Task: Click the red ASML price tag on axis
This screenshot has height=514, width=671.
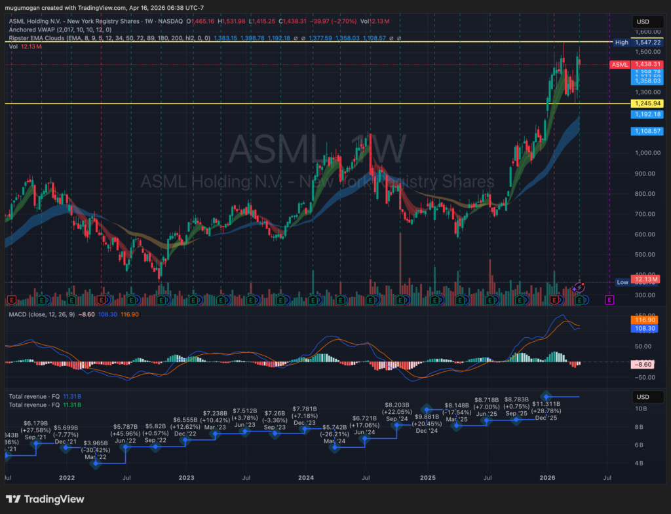Action: pyautogui.click(x=619, y=65)
